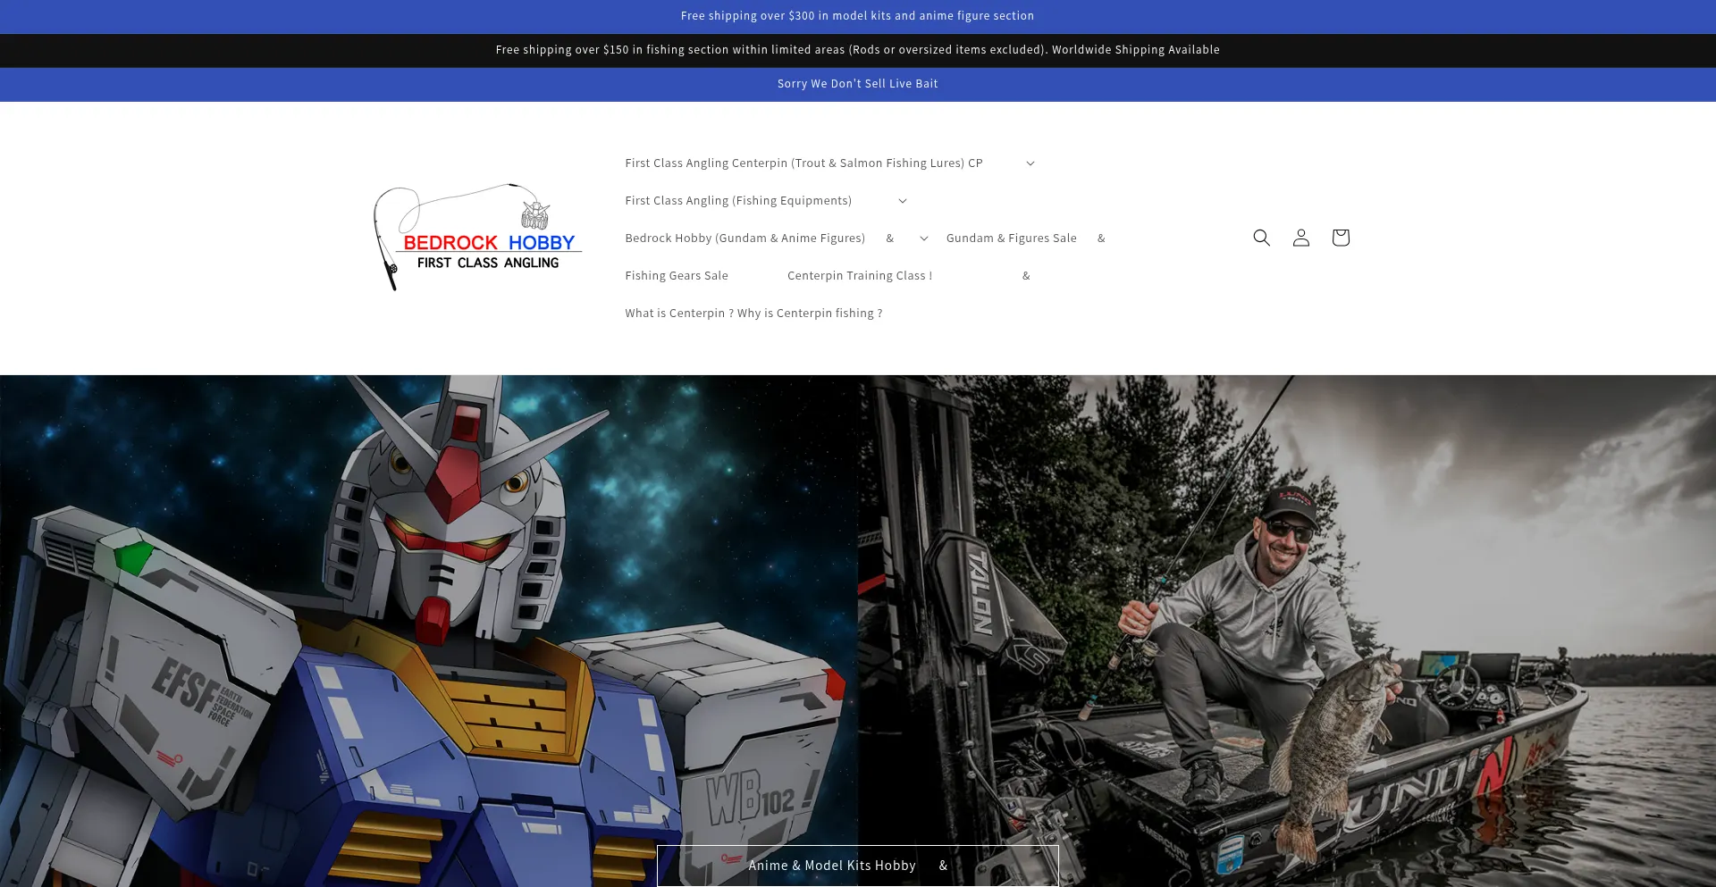Expand the chevron beside Fishing Equipments menu
Screen dimensions: 1716x887
[x=902, y=201]
